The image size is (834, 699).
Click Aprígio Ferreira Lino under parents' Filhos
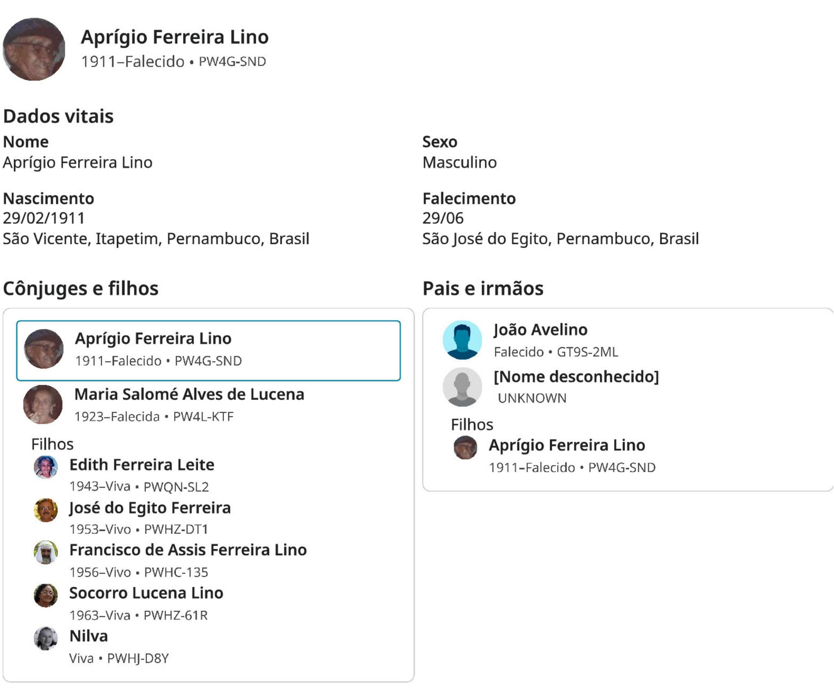point(567,445)
